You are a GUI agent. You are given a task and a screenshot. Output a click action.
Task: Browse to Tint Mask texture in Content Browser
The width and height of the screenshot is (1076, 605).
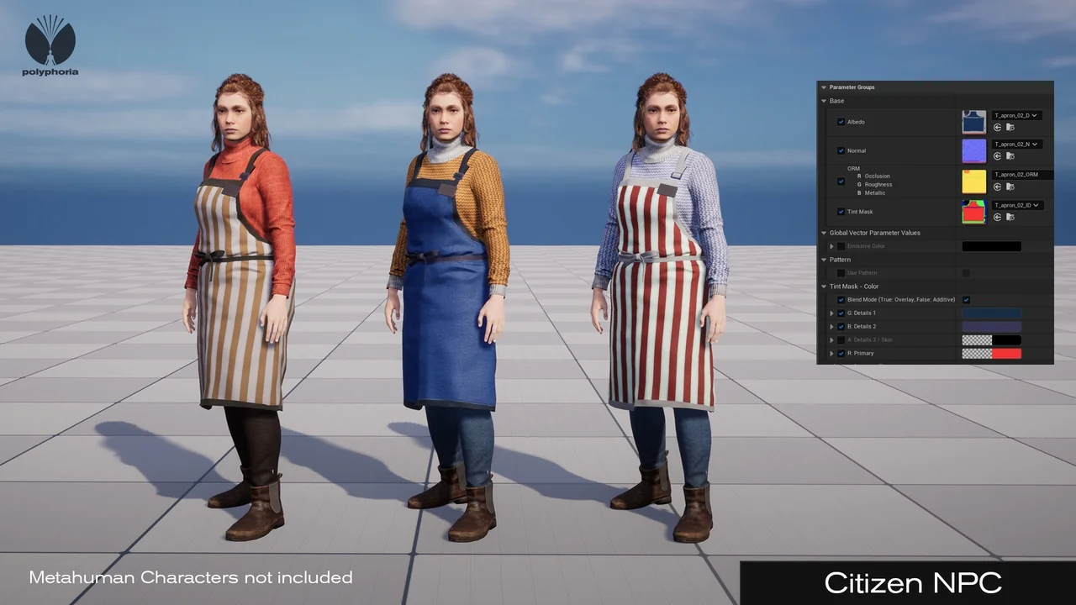tap(1010, 217)
